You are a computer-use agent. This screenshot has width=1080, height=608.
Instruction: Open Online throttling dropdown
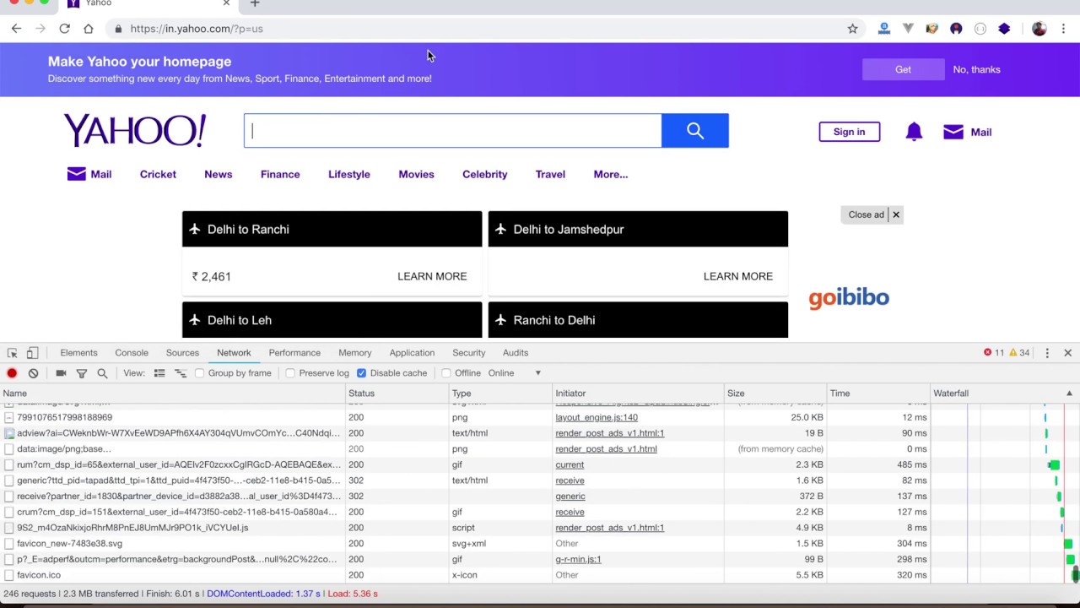point(514,373)
